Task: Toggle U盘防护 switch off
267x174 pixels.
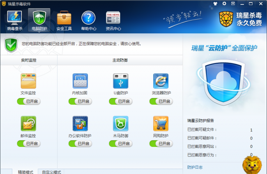Action: click(121, 101)
